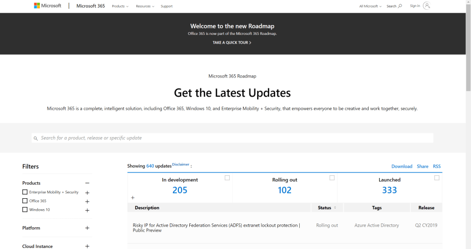This screenshot has height=249, width=471.
Task: Expand the Platform filter section
Action: tap(87, 228)
